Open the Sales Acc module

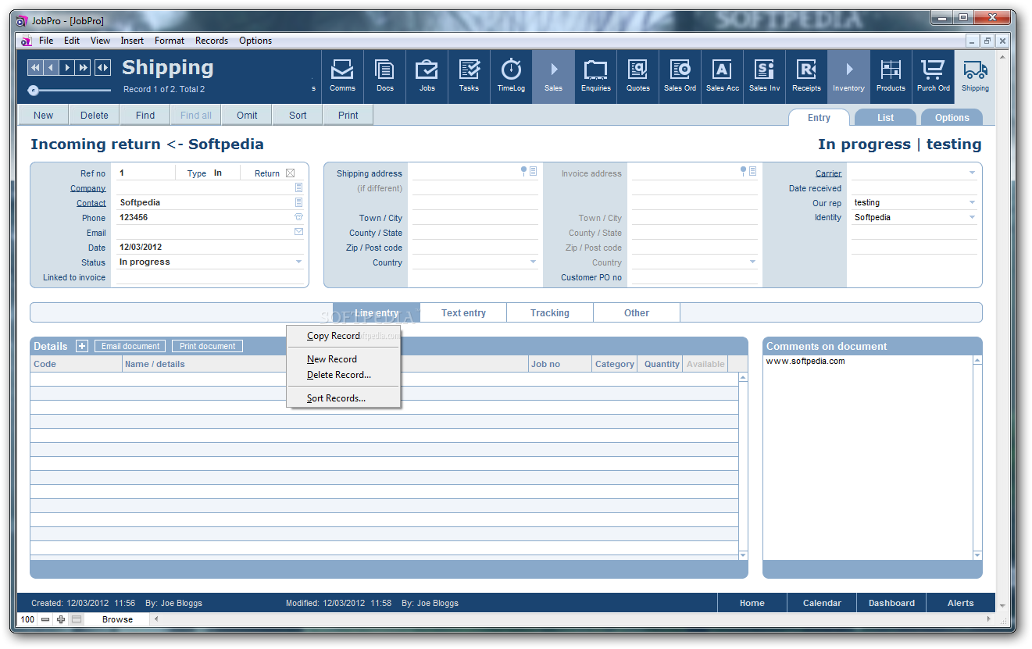click(x=722, y=77)
